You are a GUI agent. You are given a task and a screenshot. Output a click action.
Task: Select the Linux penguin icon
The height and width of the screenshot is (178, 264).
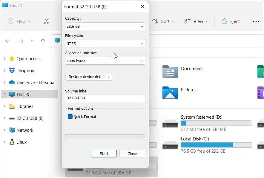tap(11, 142)
